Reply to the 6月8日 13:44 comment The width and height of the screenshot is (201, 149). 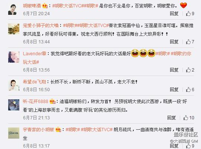point(174,42)
